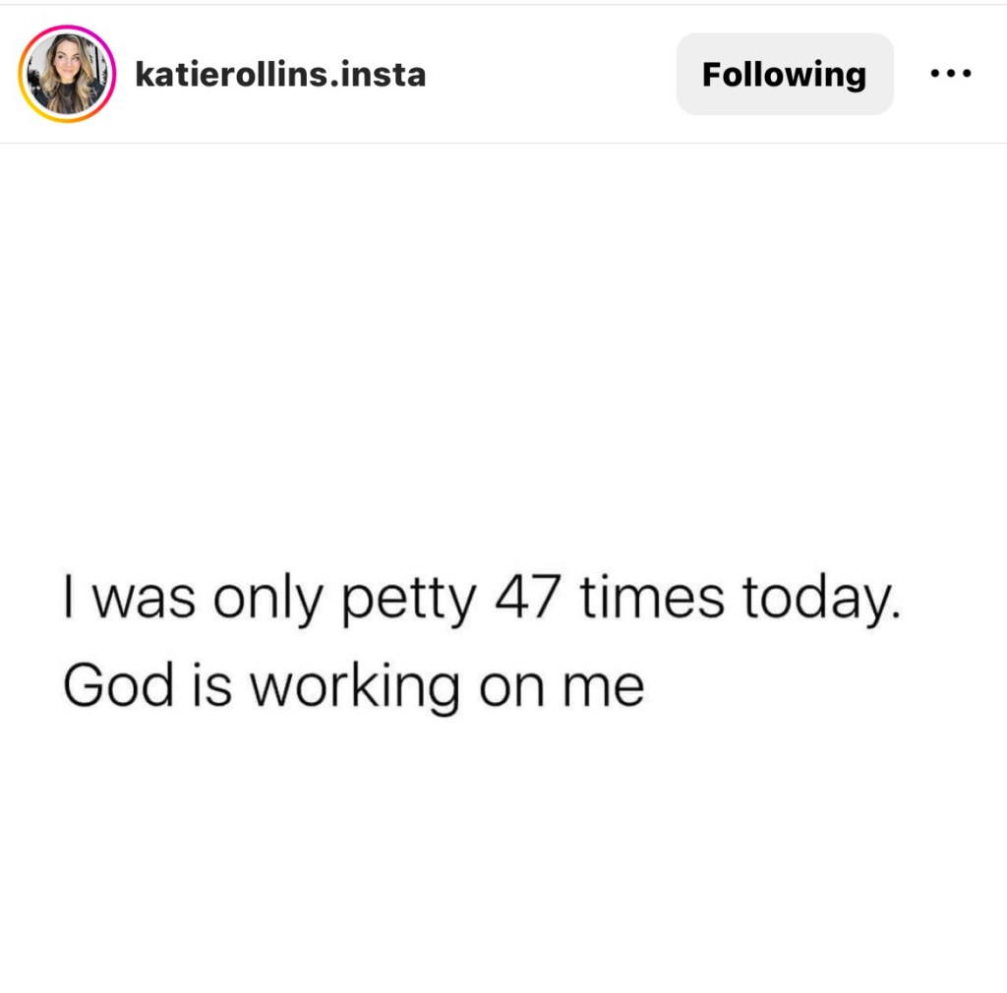Expand post options using the ellipsis
Image resolution: width=1007 pixels, height=993 pixels.
(x=951, y=74)
